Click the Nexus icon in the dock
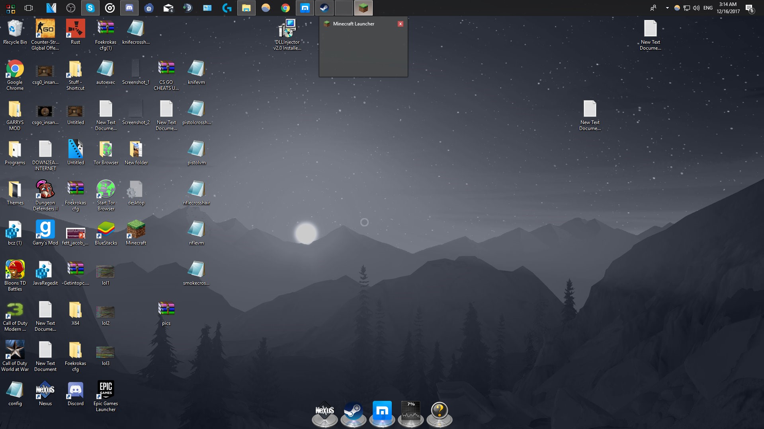764x429 pixels. pyautogui.click(x=324, y=412)
